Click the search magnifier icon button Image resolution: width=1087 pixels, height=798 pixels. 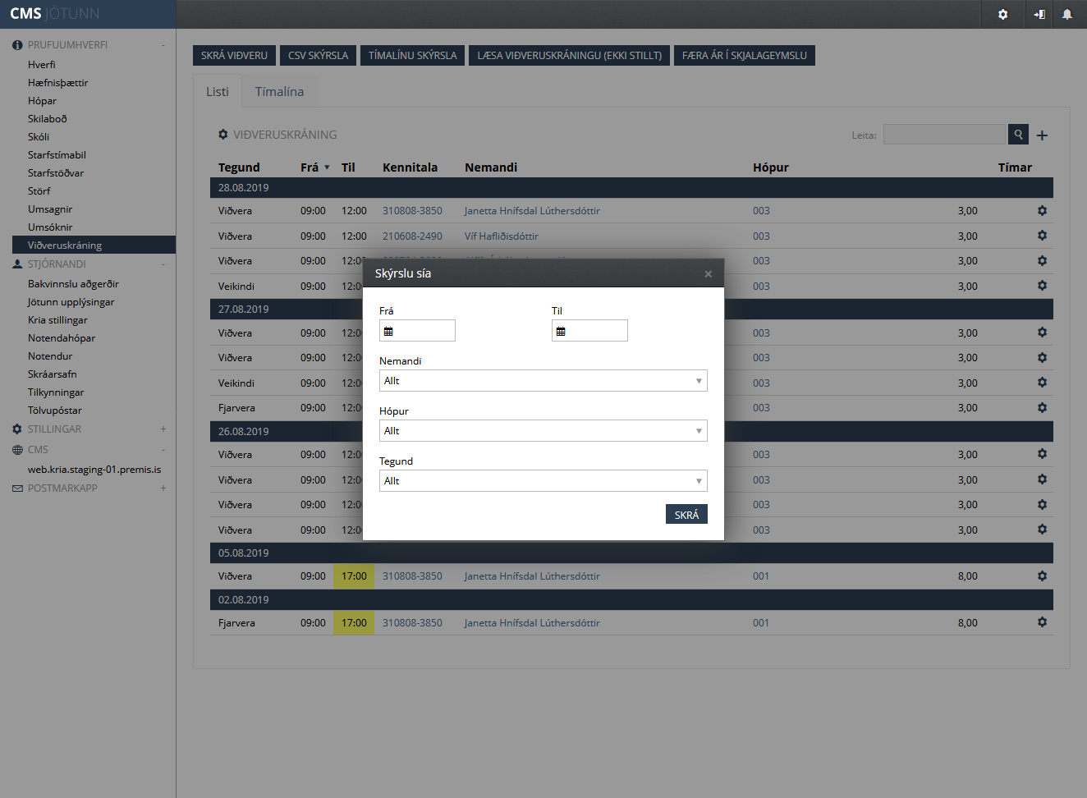[1018, 135]
